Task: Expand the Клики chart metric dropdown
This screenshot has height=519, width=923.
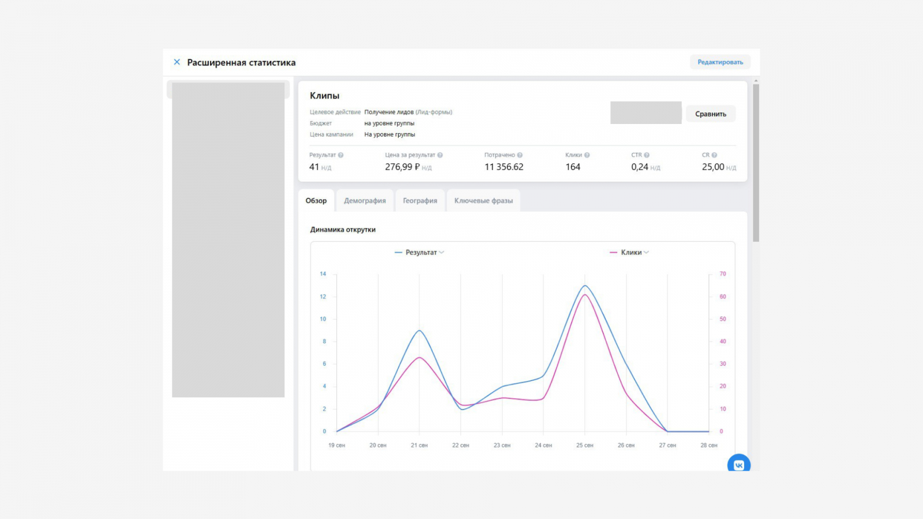Action: 632,253
